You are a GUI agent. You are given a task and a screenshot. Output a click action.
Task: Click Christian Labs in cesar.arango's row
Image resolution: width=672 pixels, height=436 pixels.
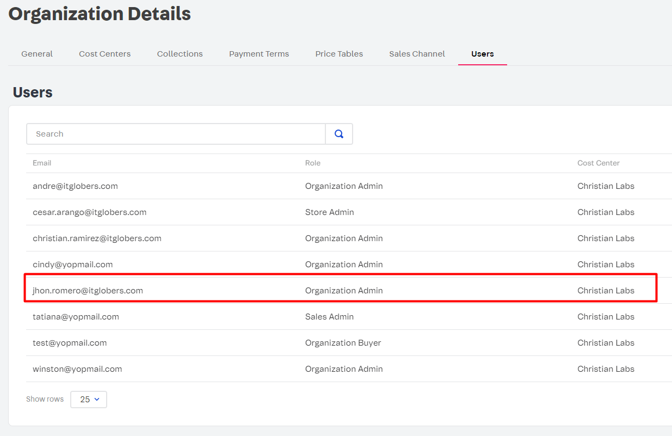(x=606, y=212)
